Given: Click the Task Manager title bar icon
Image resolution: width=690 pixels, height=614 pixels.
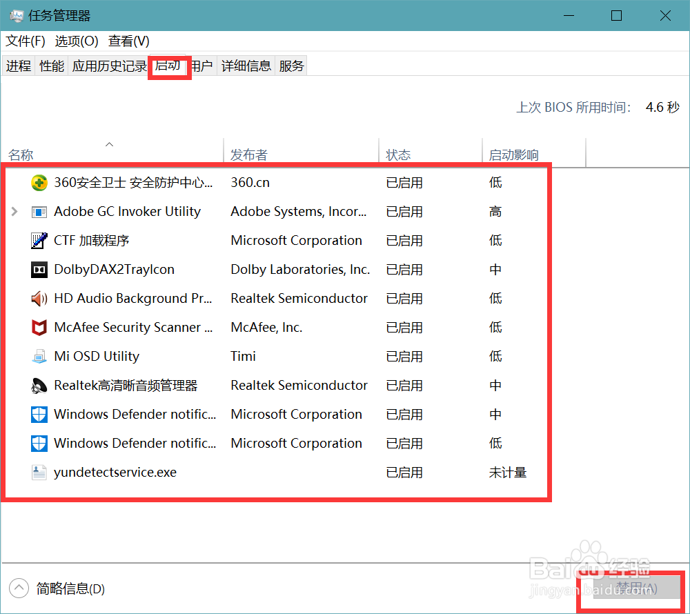Looking at the screenshot, I should point(15,14).
